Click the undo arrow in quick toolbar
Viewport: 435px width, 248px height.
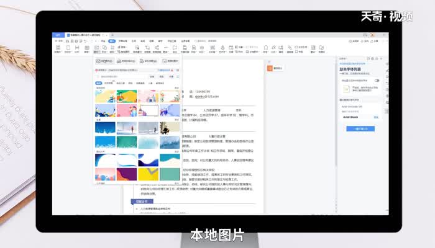pos(85,42)
